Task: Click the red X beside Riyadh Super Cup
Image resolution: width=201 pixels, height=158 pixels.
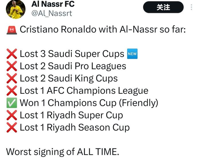Action: coord(12,115)
